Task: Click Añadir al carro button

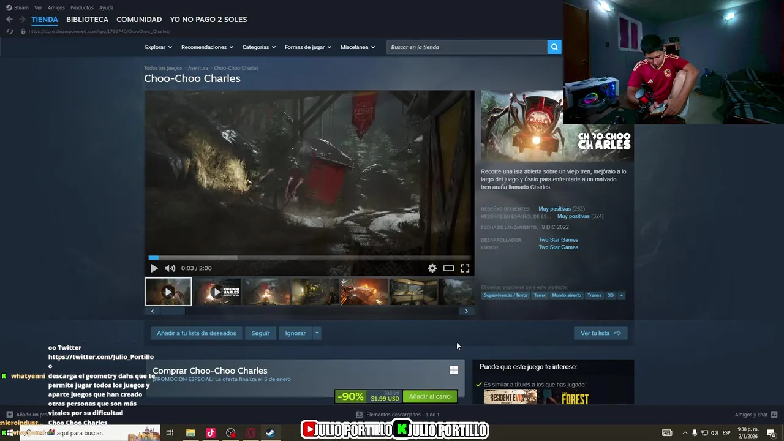Action: [x=429, y=396]
